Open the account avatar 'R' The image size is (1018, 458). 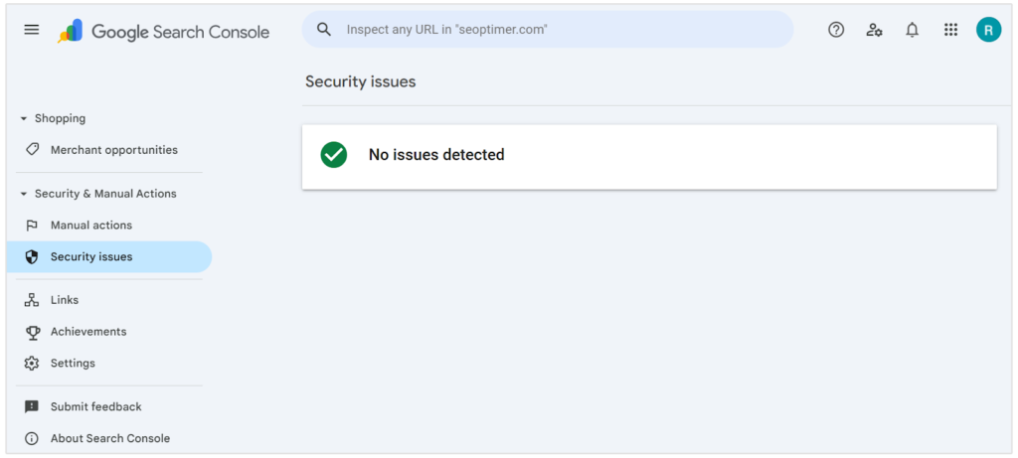point(988,30)
